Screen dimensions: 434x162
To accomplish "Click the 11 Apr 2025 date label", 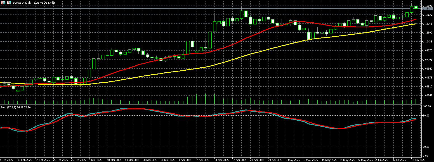I will [221, 160].
